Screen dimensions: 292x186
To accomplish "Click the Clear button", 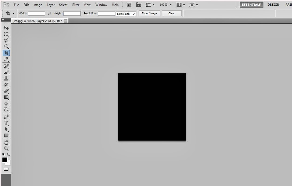I will tap(171, 13).
